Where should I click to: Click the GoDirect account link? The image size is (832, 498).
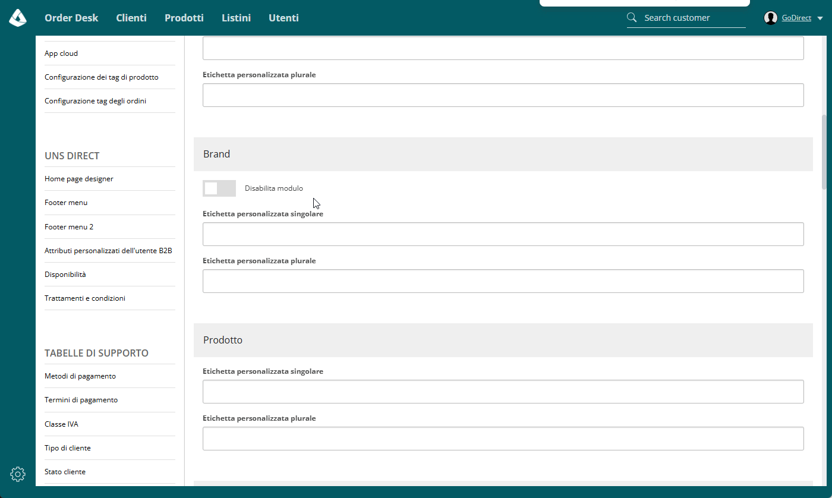click(796, 18)
